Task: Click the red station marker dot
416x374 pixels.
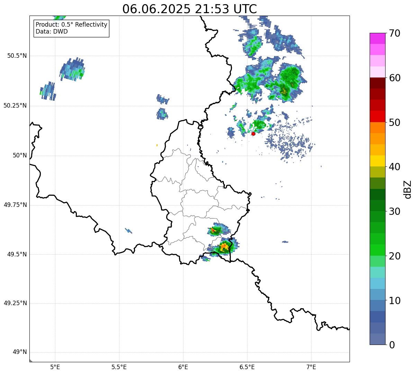Action: (x=253, y=134)
